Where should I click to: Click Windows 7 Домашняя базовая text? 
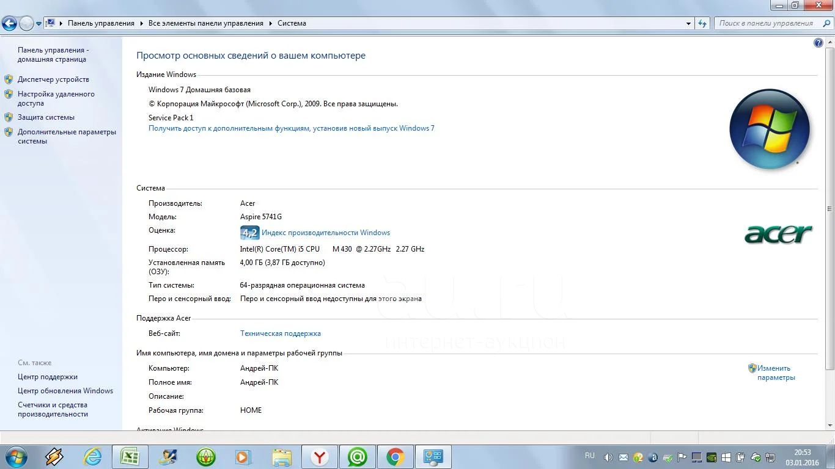(x=200, y=90)
